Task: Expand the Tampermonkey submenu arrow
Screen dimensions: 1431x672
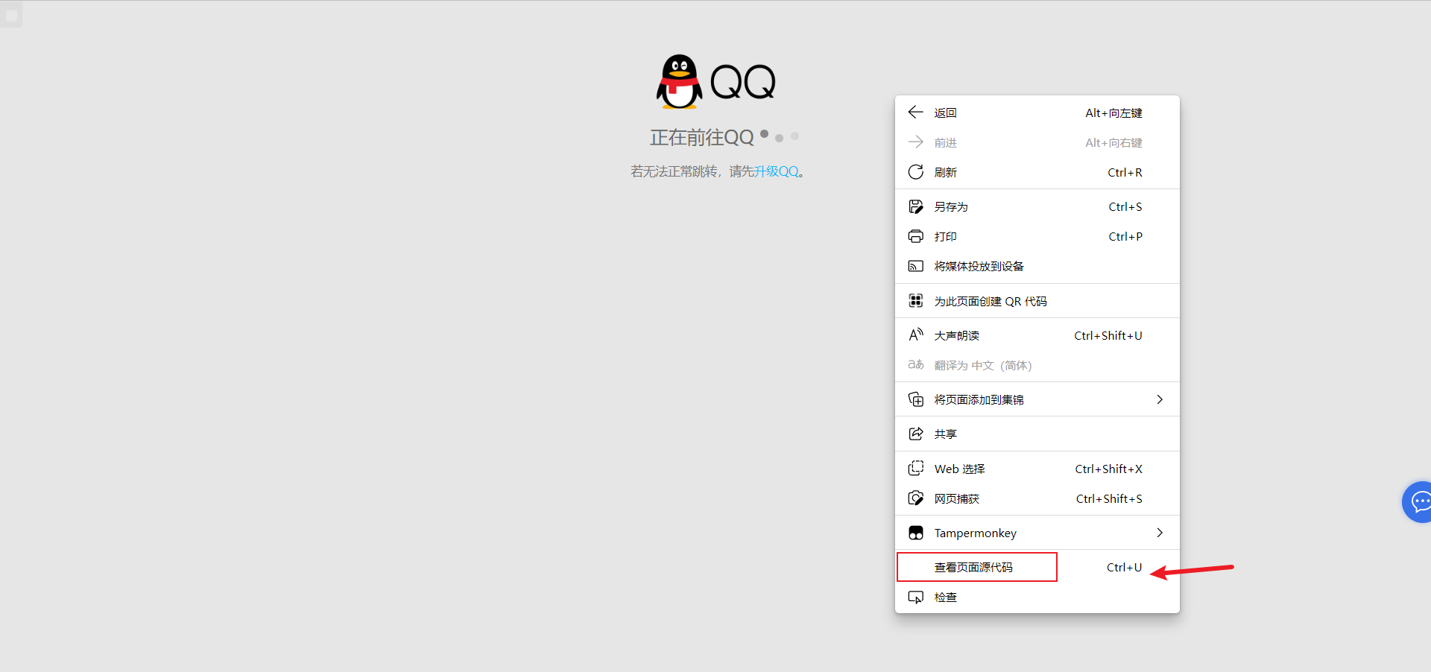Action: [x=1160, y=533]
